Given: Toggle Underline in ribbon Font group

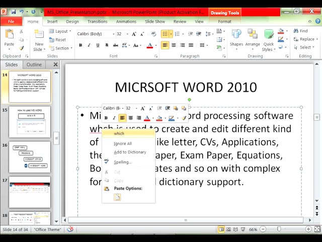Looking at the screenshot, I should tap(98, 45).
